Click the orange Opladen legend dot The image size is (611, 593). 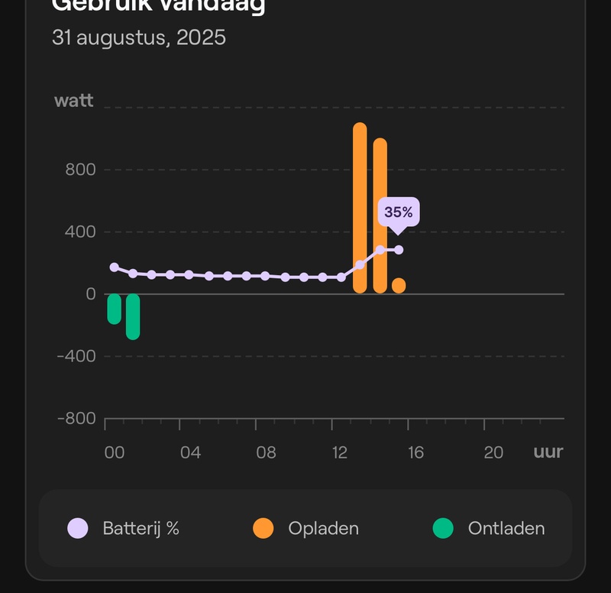(263, 528)
